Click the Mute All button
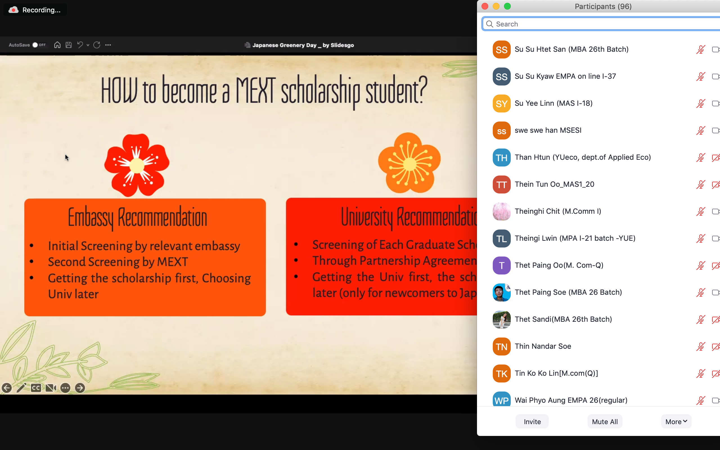 point(605,421)
